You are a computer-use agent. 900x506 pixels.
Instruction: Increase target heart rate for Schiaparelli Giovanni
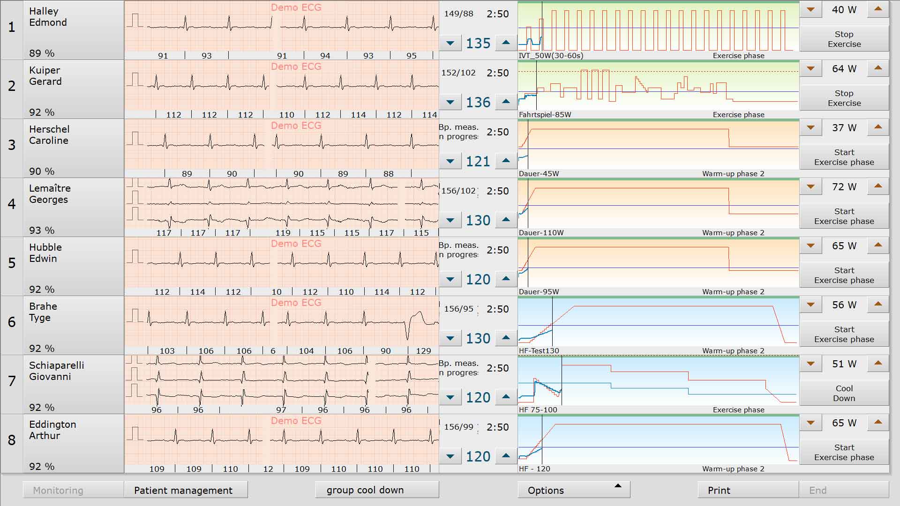click(x=506, y=397)
